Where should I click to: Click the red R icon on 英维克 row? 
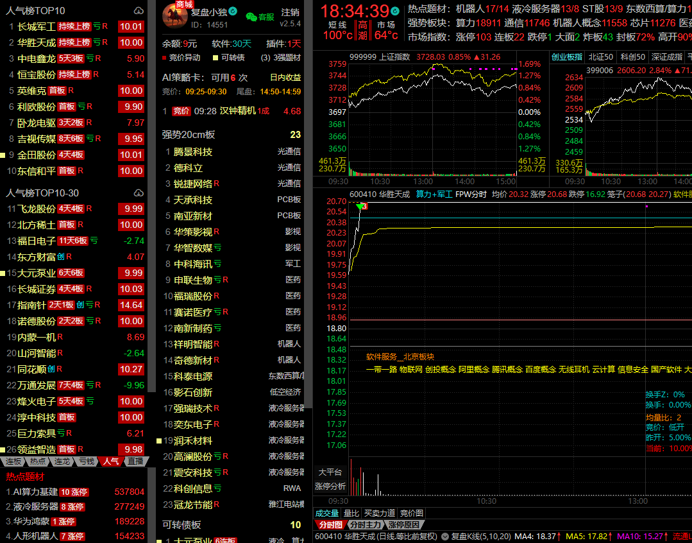click(x=71, y=90)
